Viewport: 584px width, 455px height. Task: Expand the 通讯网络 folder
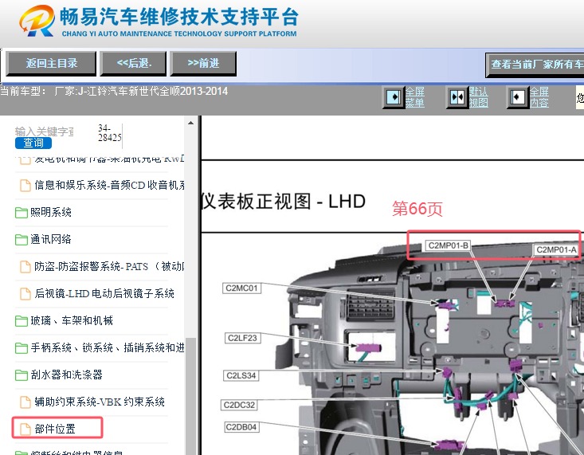click(x=51, y=239)
